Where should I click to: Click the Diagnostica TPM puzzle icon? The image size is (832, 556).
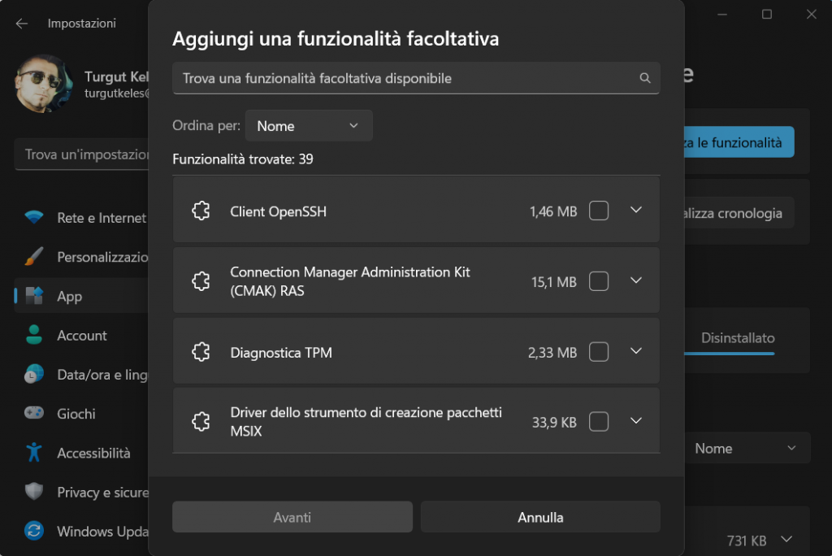point(201,352)
